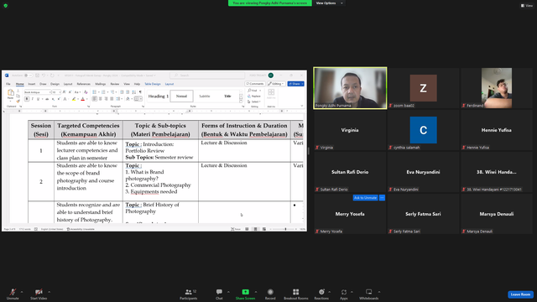
Task: Switch to the Insert ribbon tab
Action: coord(32,84)
